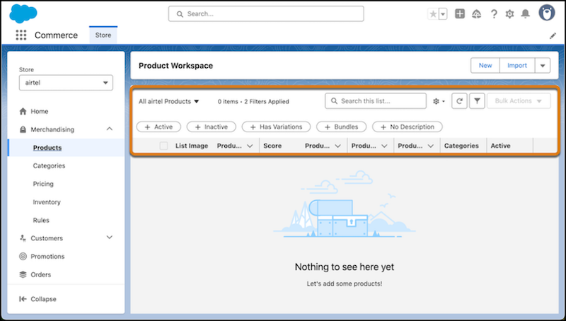Click the pencil edit navigation icon
This screenshot has height=321, width=566.
[x=553, y=36]
